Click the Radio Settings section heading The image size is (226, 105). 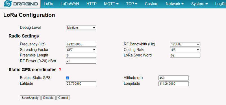[24, 36]
